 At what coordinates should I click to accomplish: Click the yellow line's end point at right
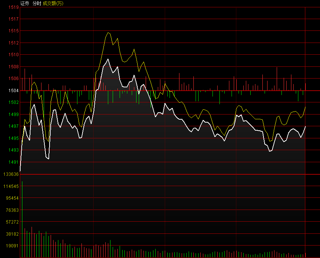(305, 107)
